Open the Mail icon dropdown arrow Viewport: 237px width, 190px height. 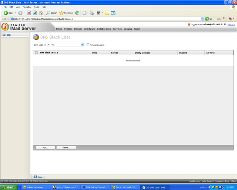point(87,13)
